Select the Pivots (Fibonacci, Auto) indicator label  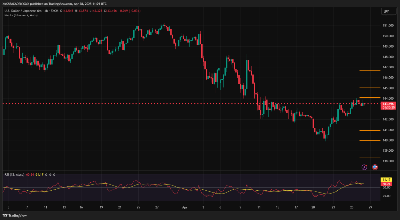click(x=21, y=15)
